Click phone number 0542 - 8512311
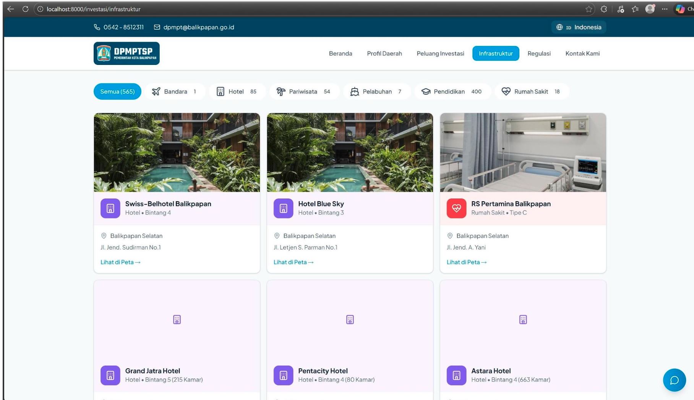 123,27
